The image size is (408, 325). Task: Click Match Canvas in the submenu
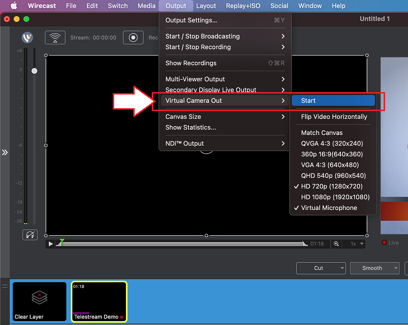(323, 132)
